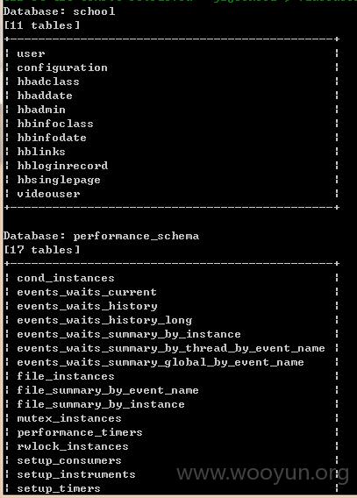Select the 'cond_instances' table name
The image size is (357, 498).
coord(66,278)
